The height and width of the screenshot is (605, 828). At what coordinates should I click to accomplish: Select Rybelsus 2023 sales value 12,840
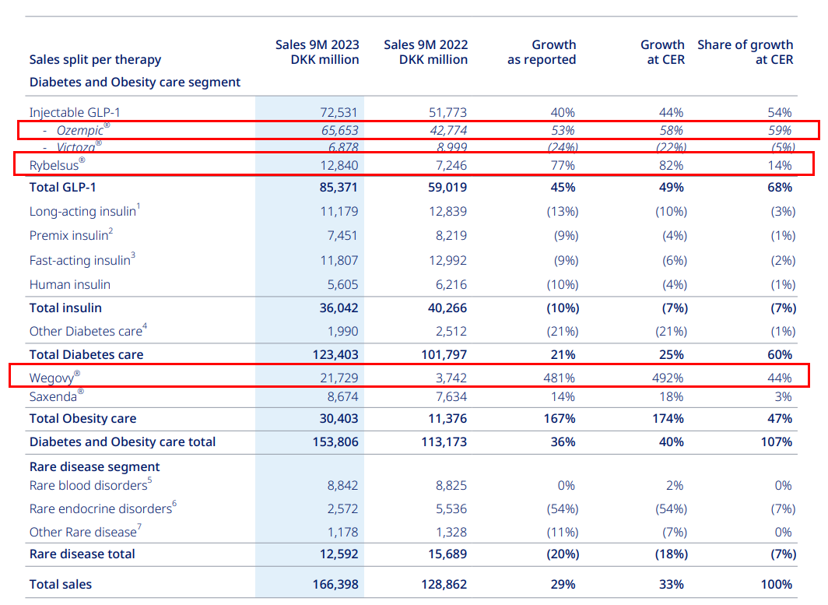point(339,165)
